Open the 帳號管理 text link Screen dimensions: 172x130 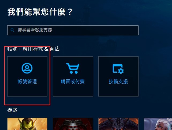point(27,81)
